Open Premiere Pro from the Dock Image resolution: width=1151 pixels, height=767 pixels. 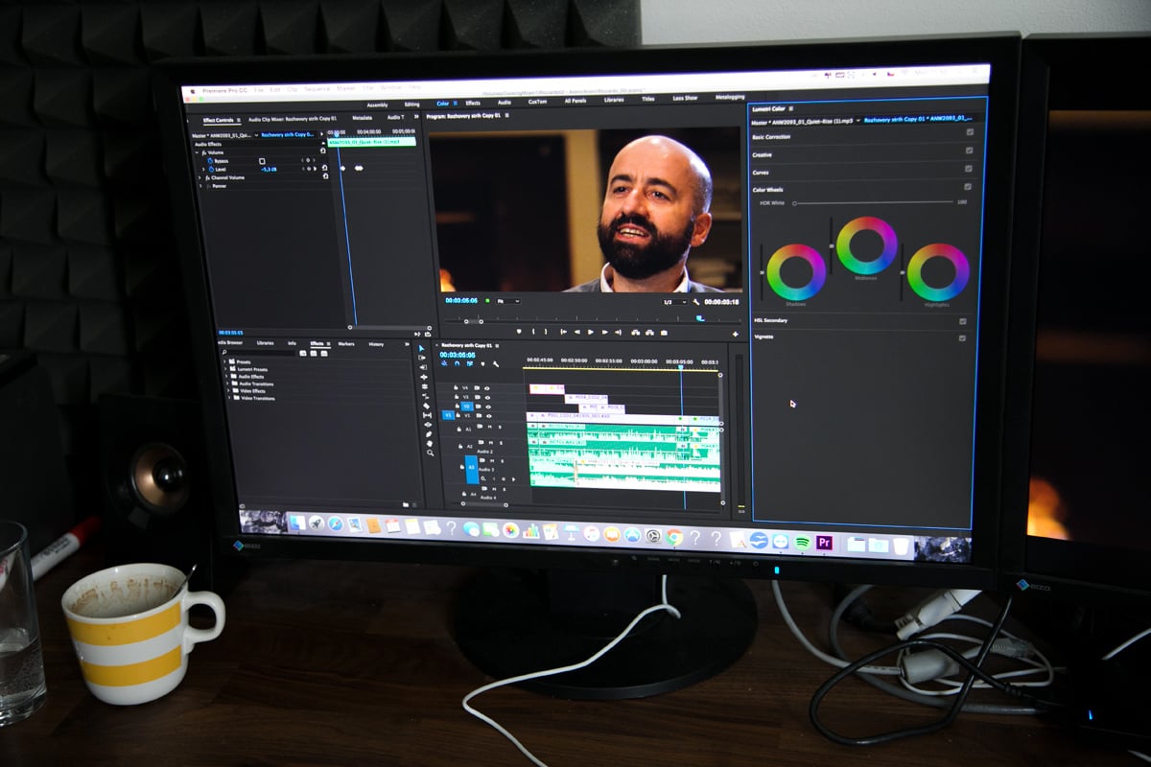click(x=824, y=543)
